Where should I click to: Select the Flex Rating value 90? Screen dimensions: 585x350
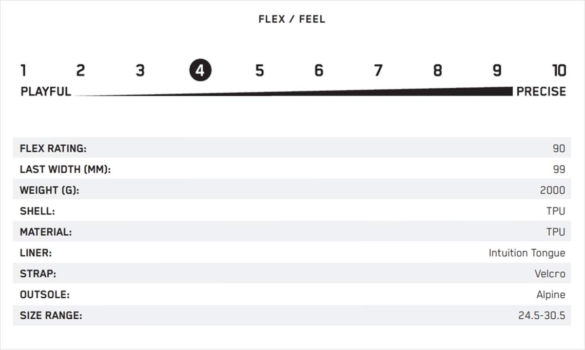559,149
